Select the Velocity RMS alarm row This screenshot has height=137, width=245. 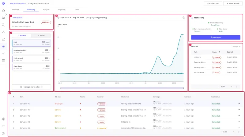(216, 67)
